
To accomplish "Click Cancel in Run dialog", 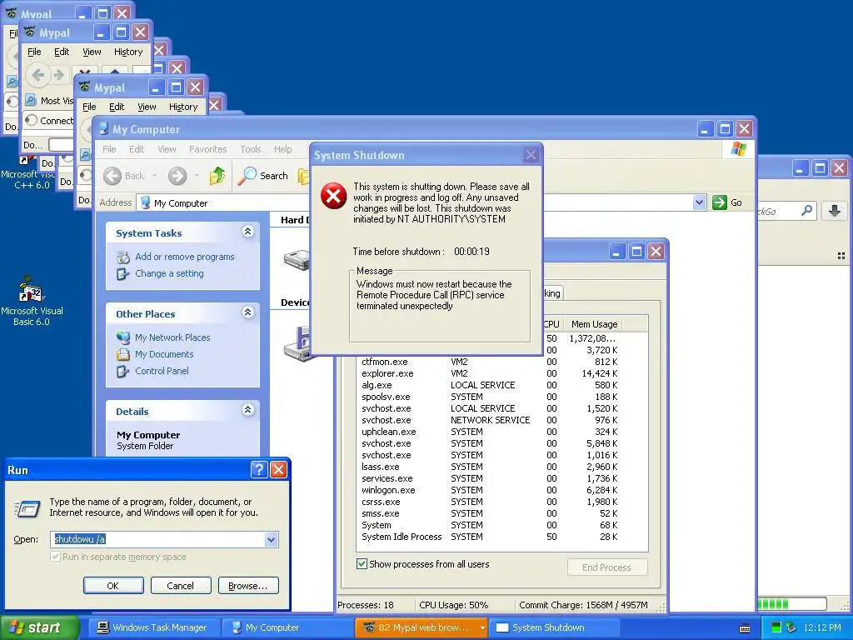I will coord(181,586).
